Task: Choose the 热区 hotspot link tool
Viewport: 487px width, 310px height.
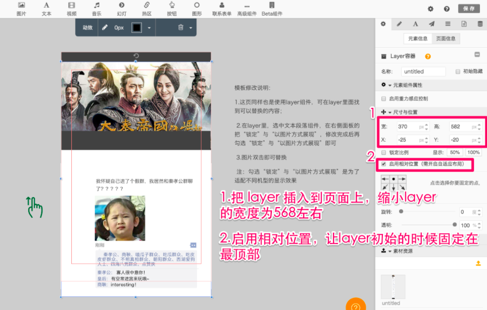Action: pos(147,9)
